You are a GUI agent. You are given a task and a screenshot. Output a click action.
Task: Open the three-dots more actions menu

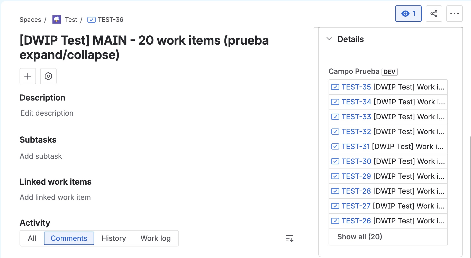coord(455,14)
